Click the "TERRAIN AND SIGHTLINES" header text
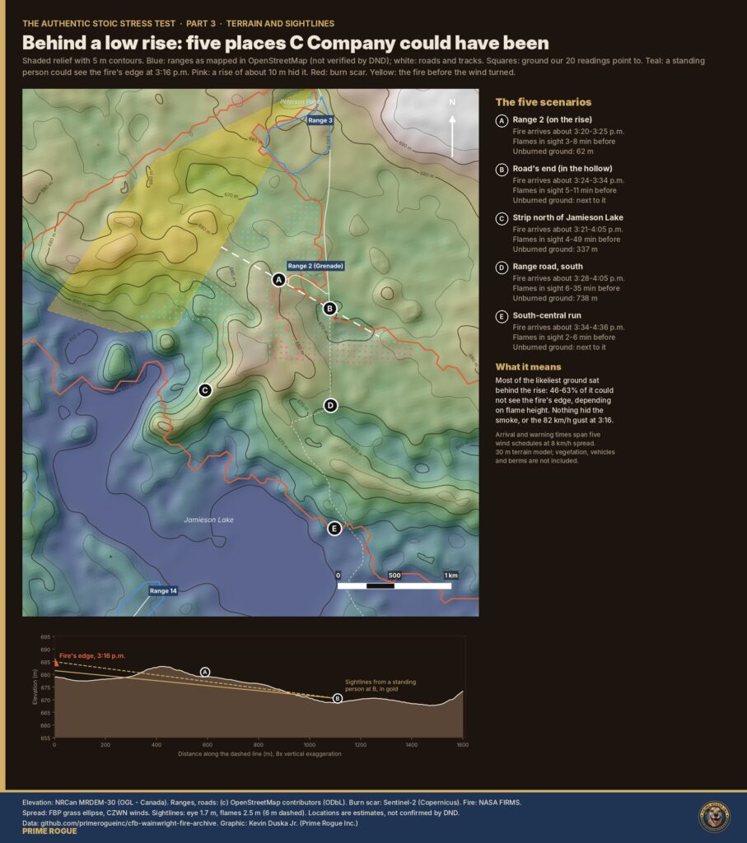Viewport: 747px width, 843px height. pos(280,24)
